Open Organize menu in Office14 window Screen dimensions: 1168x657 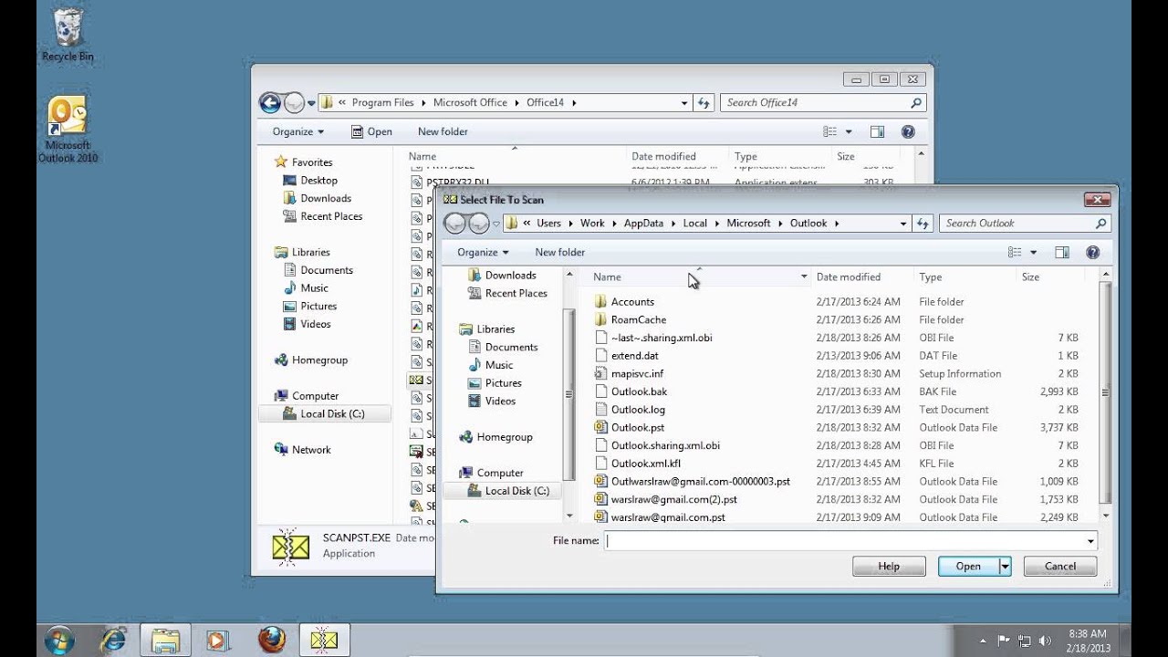tap(298, 131)
